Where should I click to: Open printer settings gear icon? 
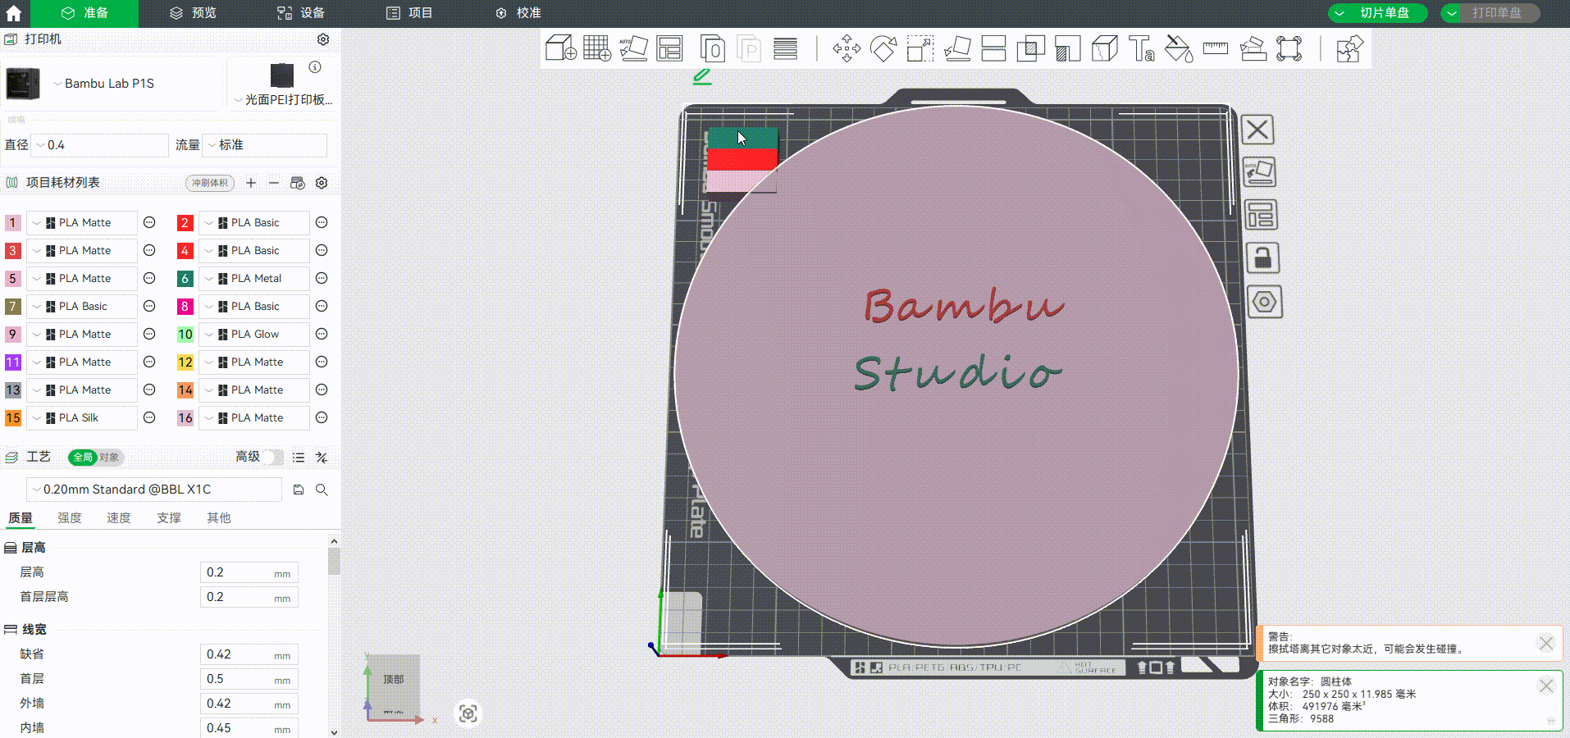[323, 39]
